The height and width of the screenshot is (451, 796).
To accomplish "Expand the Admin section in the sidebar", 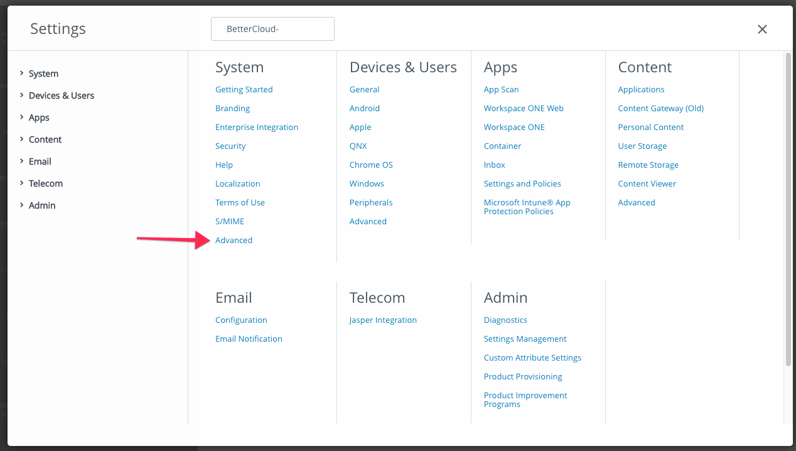I will click(42, 205).
